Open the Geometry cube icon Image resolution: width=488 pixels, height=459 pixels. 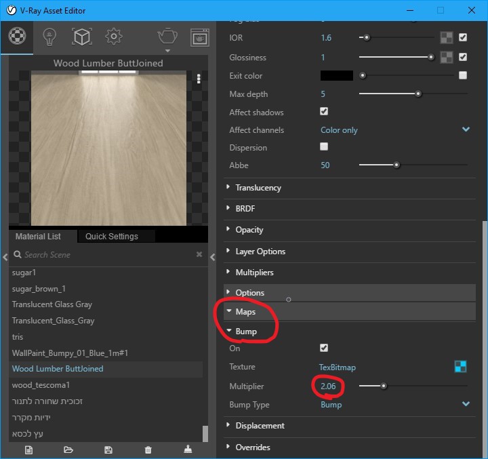(x=82, y=37)
